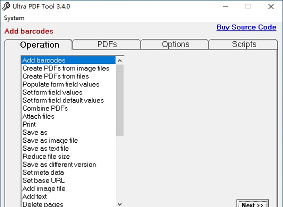Choose Set form field values
The width and height of the screenshot is (283, 207).
(x=68, y=92)
